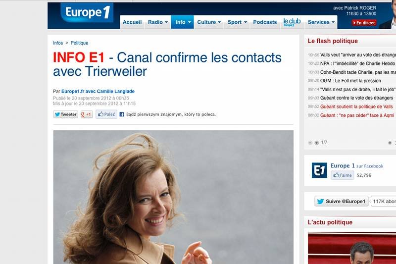Image resolution: width=396 pixels, height=264 pixels.
Task: Open the Podcasts tab
Action: [x=265, y=22]
